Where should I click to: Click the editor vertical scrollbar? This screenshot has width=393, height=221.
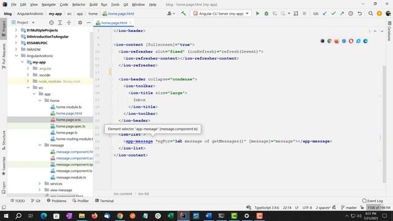(384, 124)
